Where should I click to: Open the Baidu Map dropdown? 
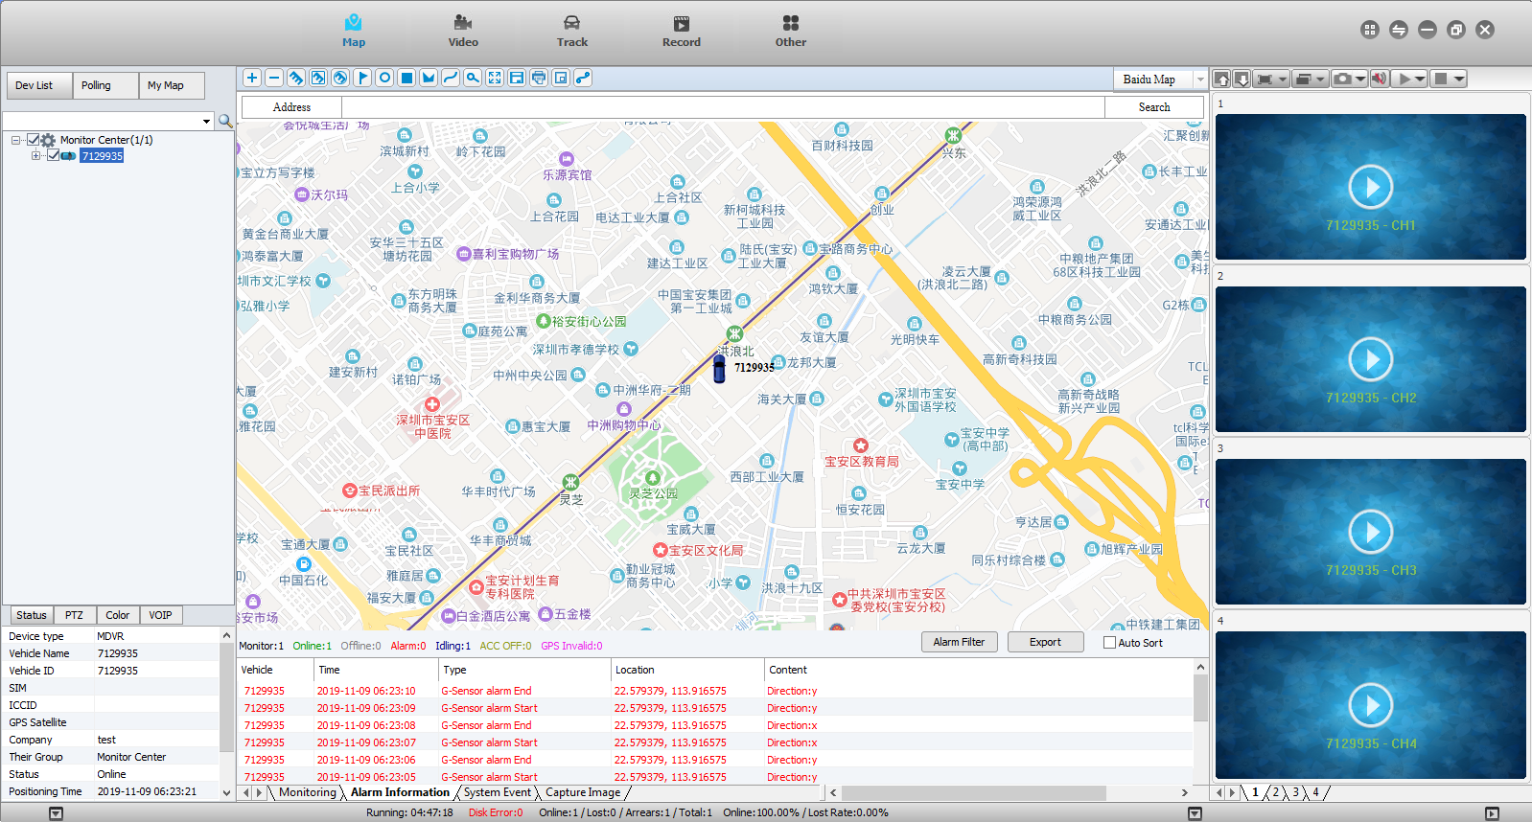(1199, 80)
